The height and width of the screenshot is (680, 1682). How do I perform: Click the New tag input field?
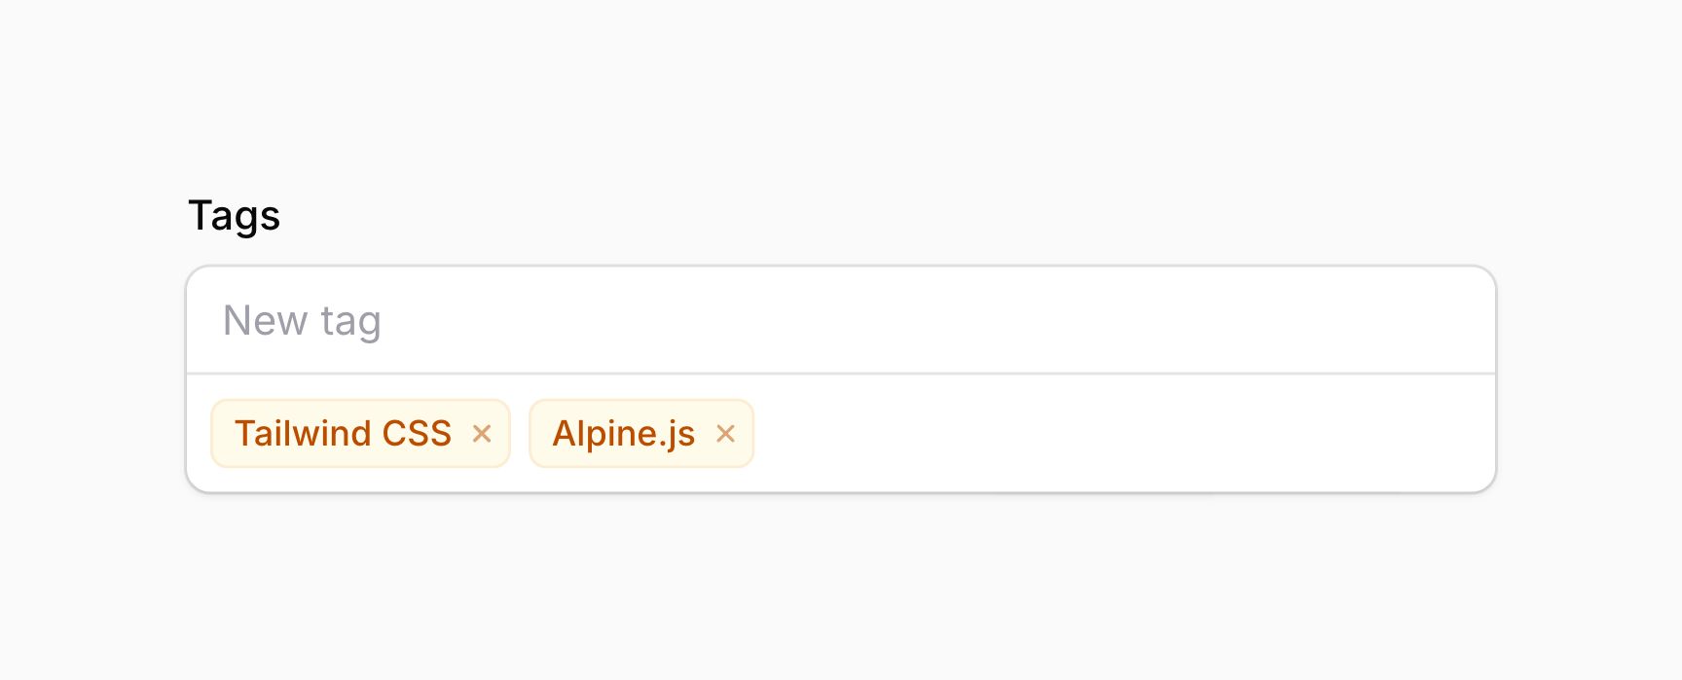[681, 319]
